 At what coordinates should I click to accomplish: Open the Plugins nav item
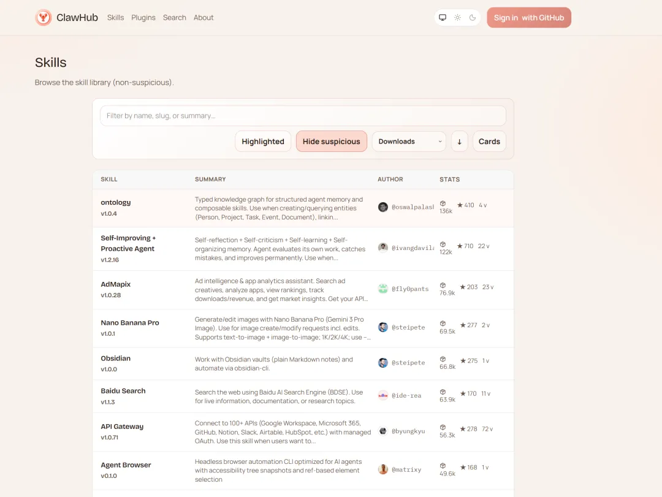pyautogui.click(x=143, y=17)
